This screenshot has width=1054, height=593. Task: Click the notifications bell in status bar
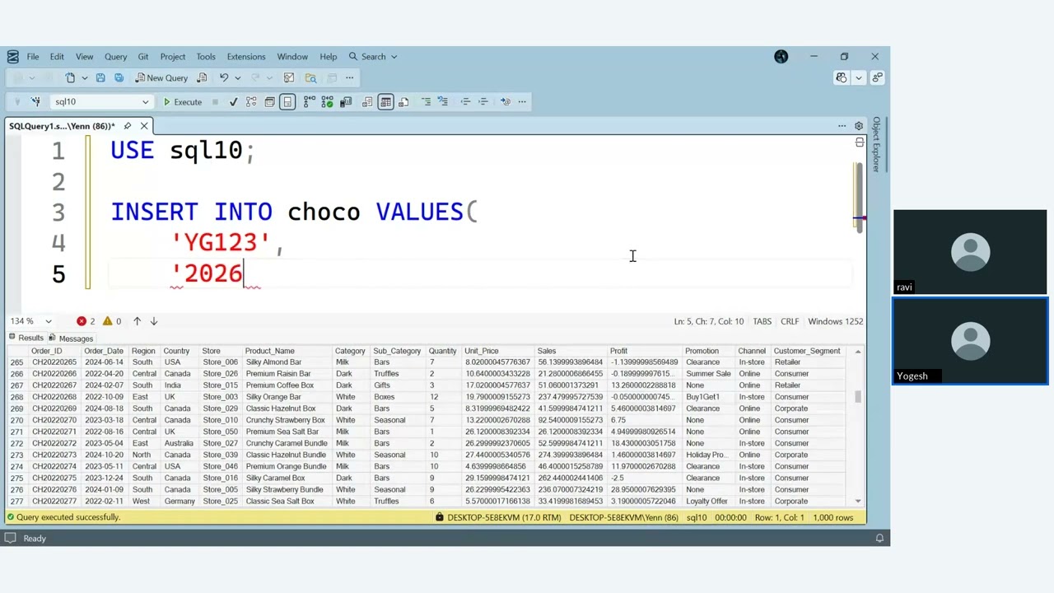(x=879, y=538)
